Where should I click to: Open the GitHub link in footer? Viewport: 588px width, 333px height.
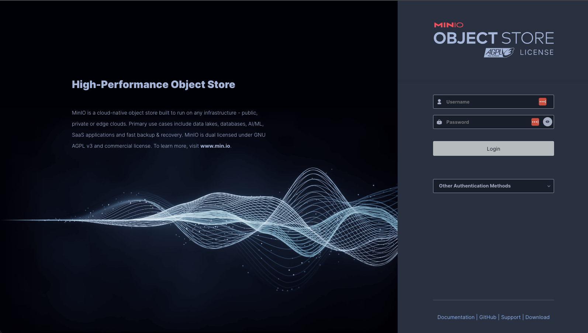pos(488,317)
